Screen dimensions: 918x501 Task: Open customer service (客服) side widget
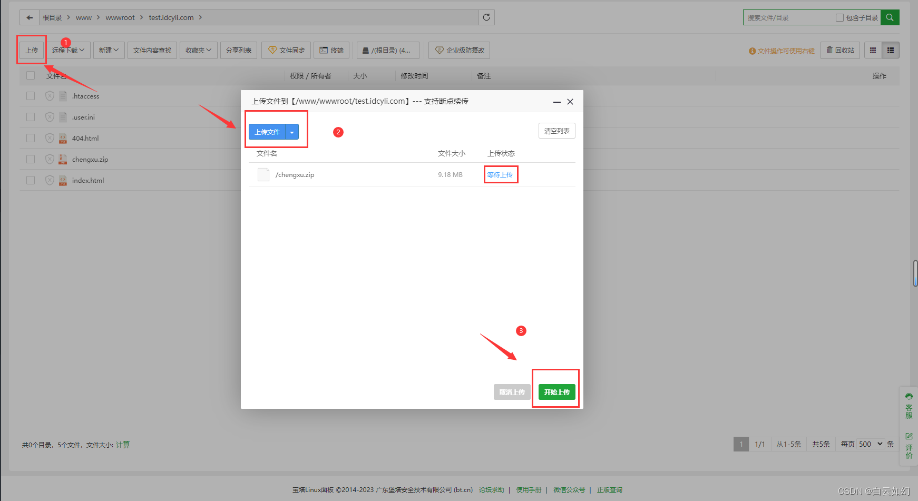(x=909, y=406)
